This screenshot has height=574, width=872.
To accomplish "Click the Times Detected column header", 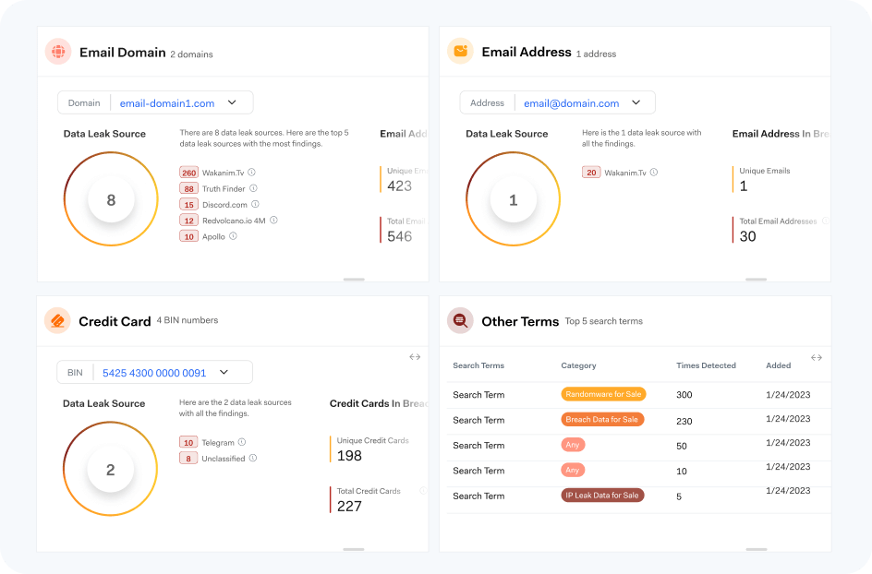I will (x=707, y=365).
